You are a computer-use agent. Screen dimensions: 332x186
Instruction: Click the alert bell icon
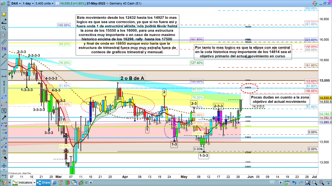(4, 15)
